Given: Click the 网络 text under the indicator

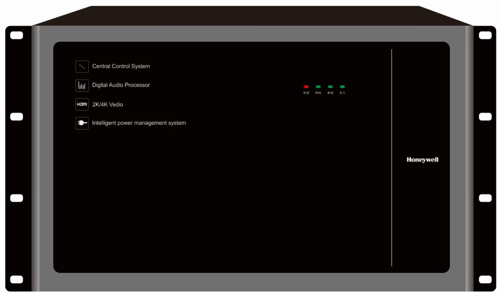Looking at the screenshot, I should tap(318, 93).
